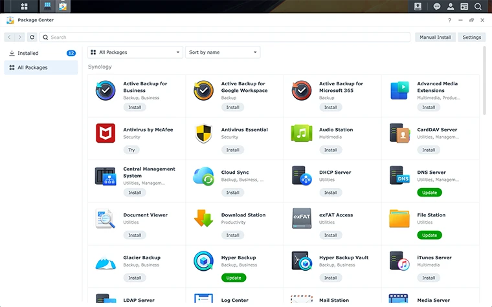Click in the package search field
The height and width of the screenshot is (307, 492).
225,37
